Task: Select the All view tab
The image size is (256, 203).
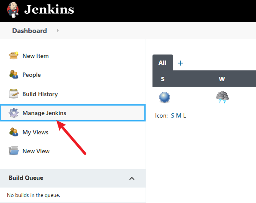Action: point(162,63)
